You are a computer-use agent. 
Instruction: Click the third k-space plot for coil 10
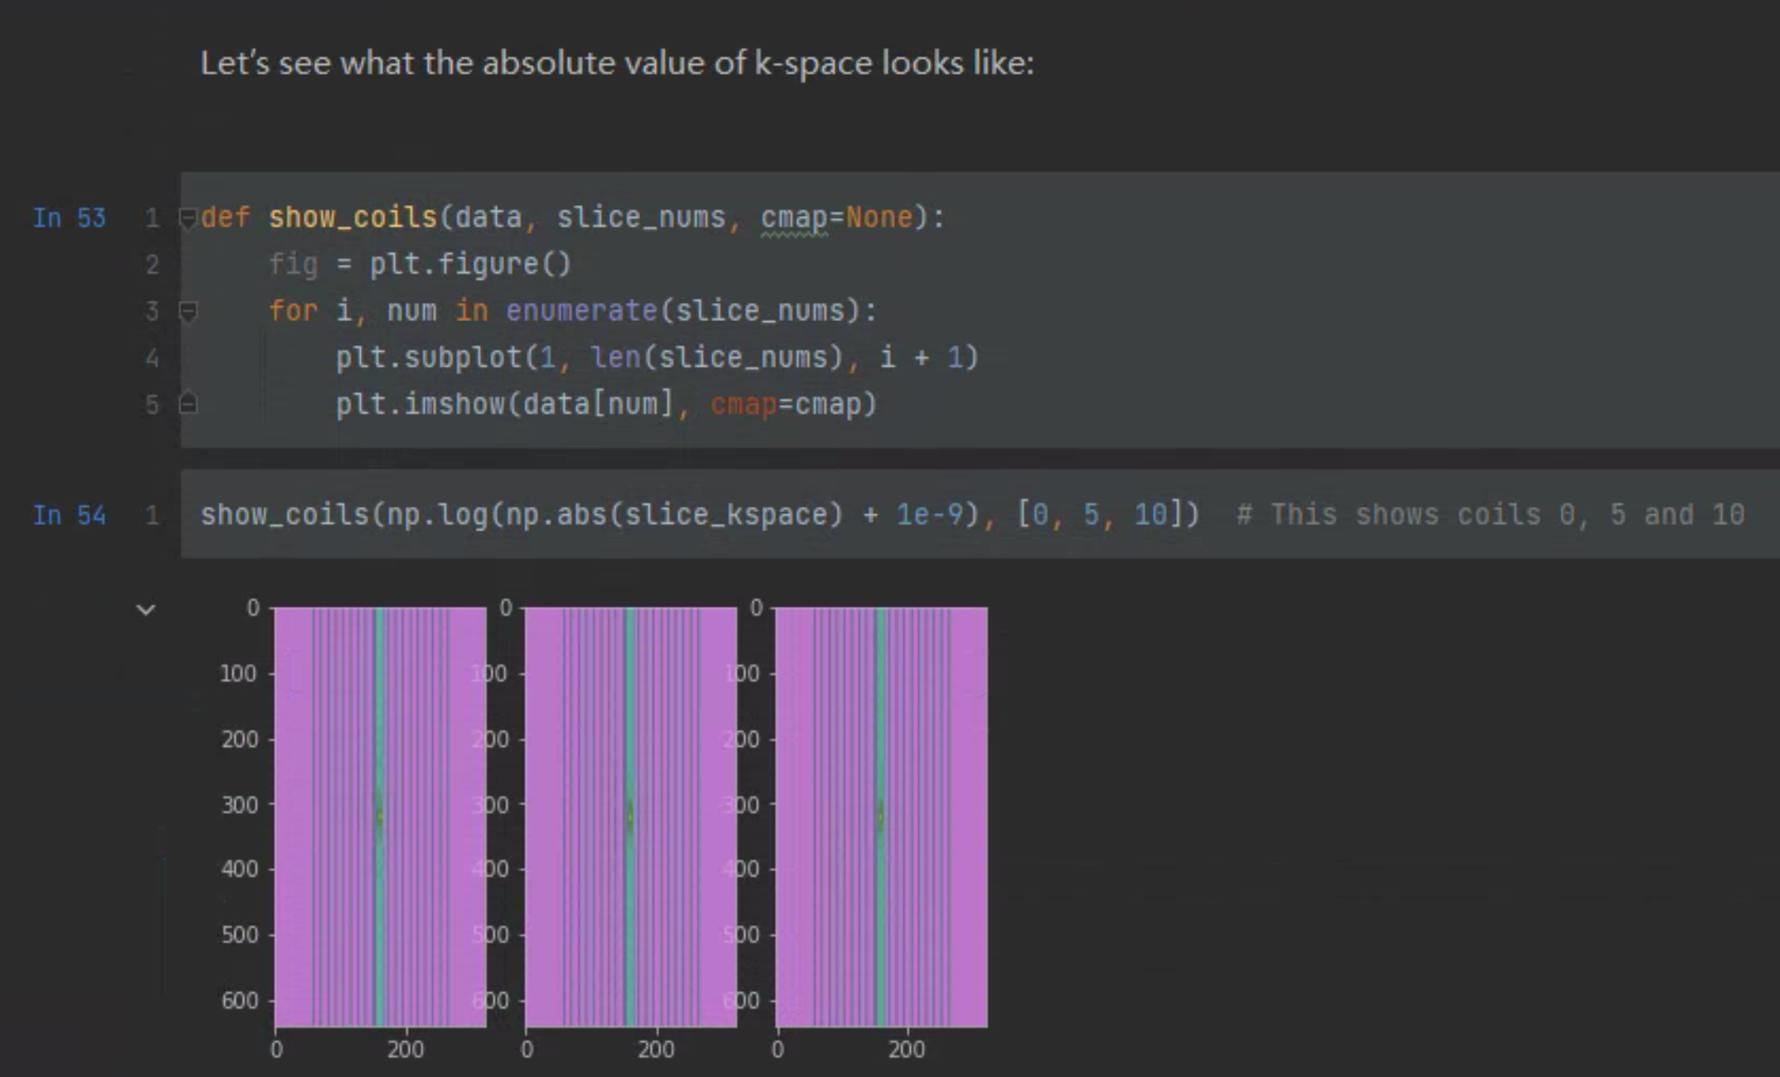[x=881, y=817]
